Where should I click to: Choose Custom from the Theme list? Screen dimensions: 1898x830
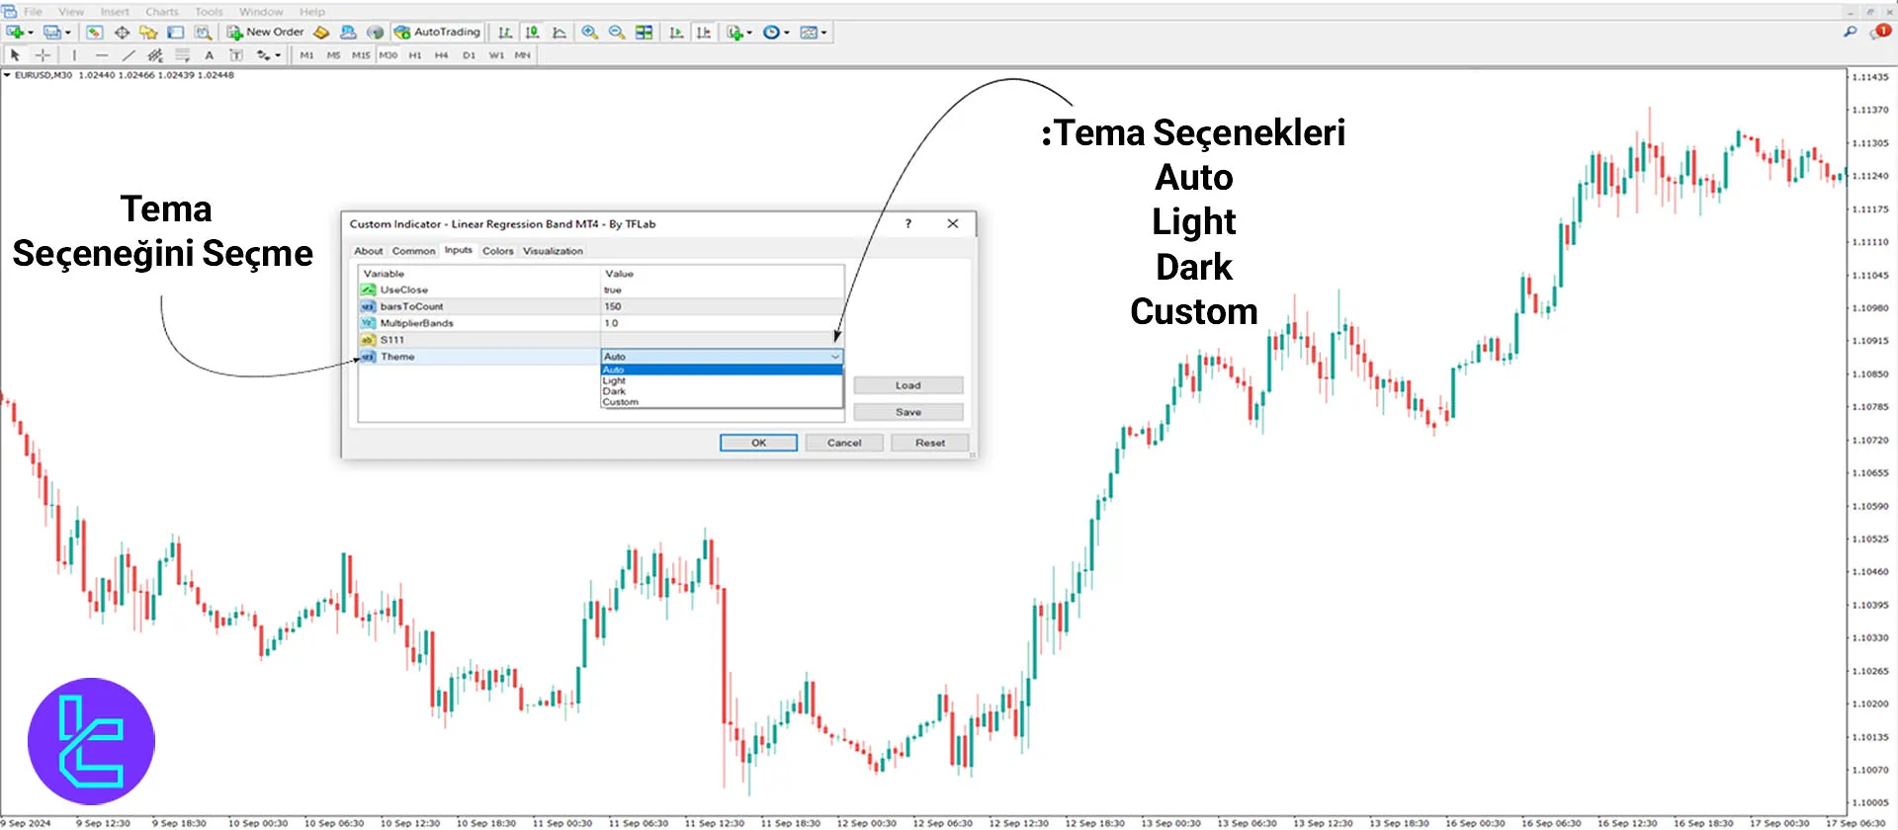(620, 402)
